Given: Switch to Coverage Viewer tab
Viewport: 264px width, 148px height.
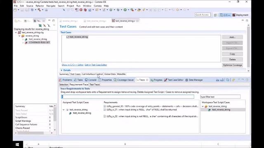Looking at the screenshot, I should pos(124,80).
